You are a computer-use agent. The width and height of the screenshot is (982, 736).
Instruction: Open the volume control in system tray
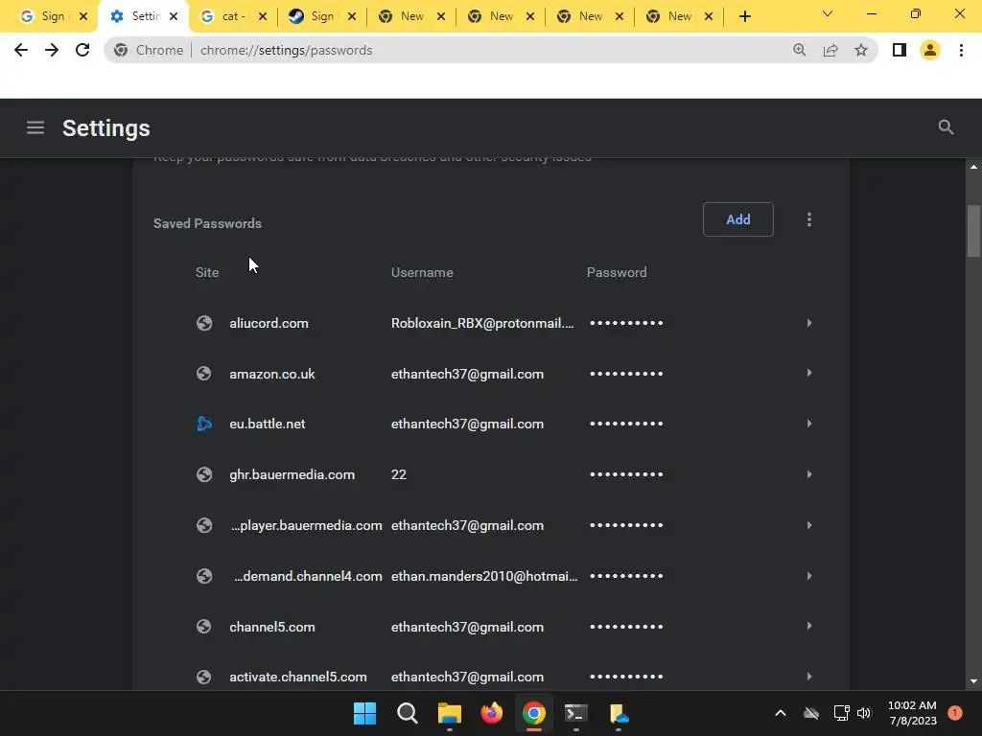864,713
